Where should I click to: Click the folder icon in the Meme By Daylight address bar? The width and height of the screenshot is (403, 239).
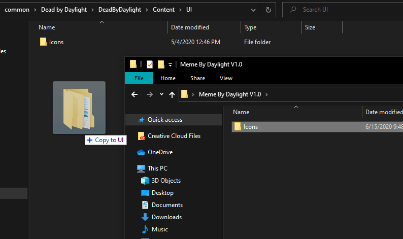click(185, 94)
